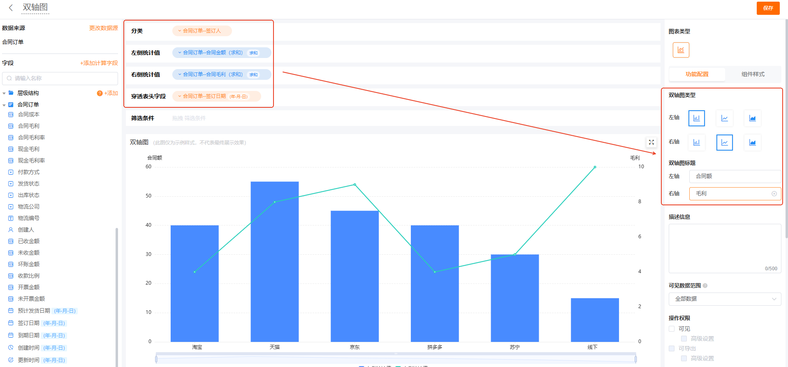Expand the 层级结构 tree node
Viewport: 788px width, 367px height.
coord(4,93)
